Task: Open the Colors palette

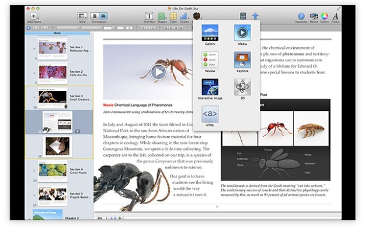Action: (x=325, y=17)
